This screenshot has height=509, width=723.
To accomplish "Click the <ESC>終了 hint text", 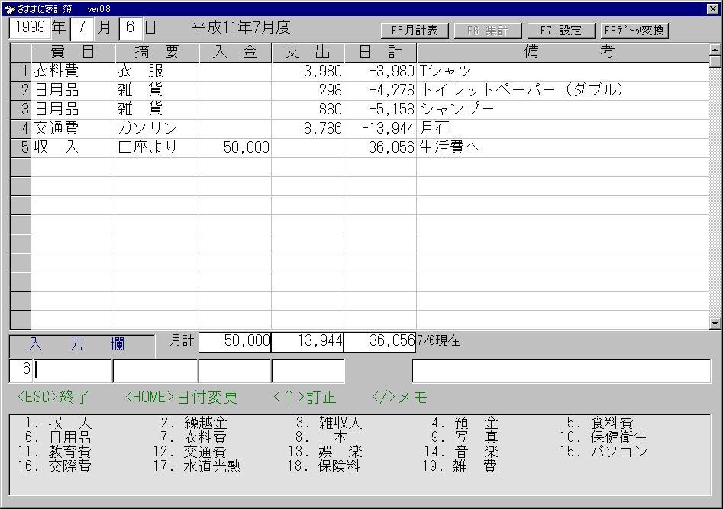I will 53,397.
